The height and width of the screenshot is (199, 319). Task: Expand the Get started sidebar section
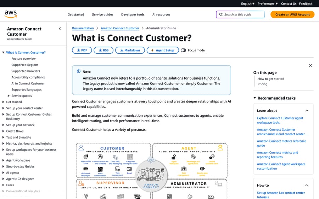tap(3, 102)
